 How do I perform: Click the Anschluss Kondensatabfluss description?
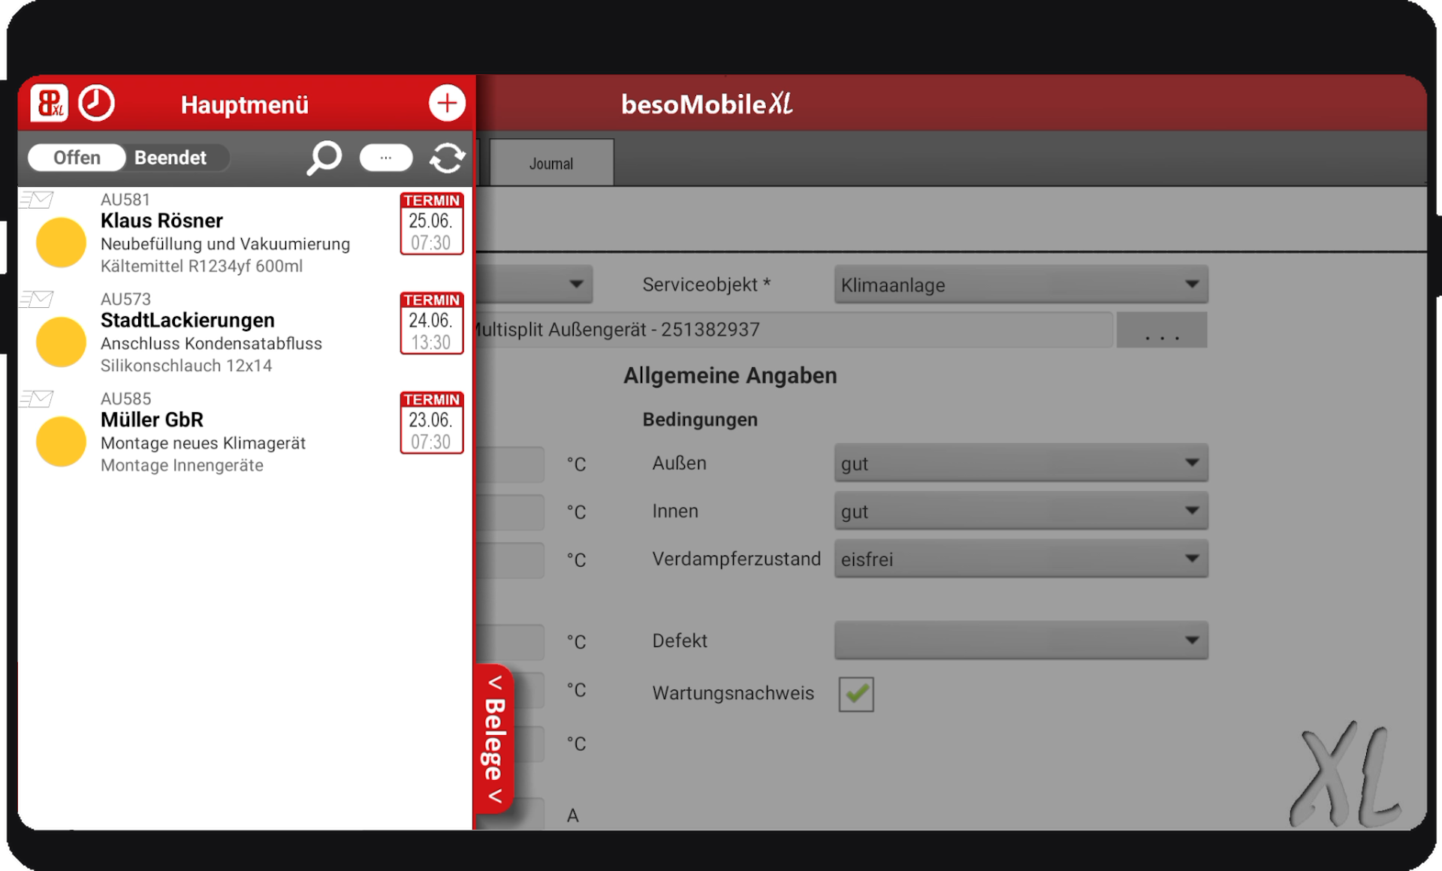(x=211, y=343)
